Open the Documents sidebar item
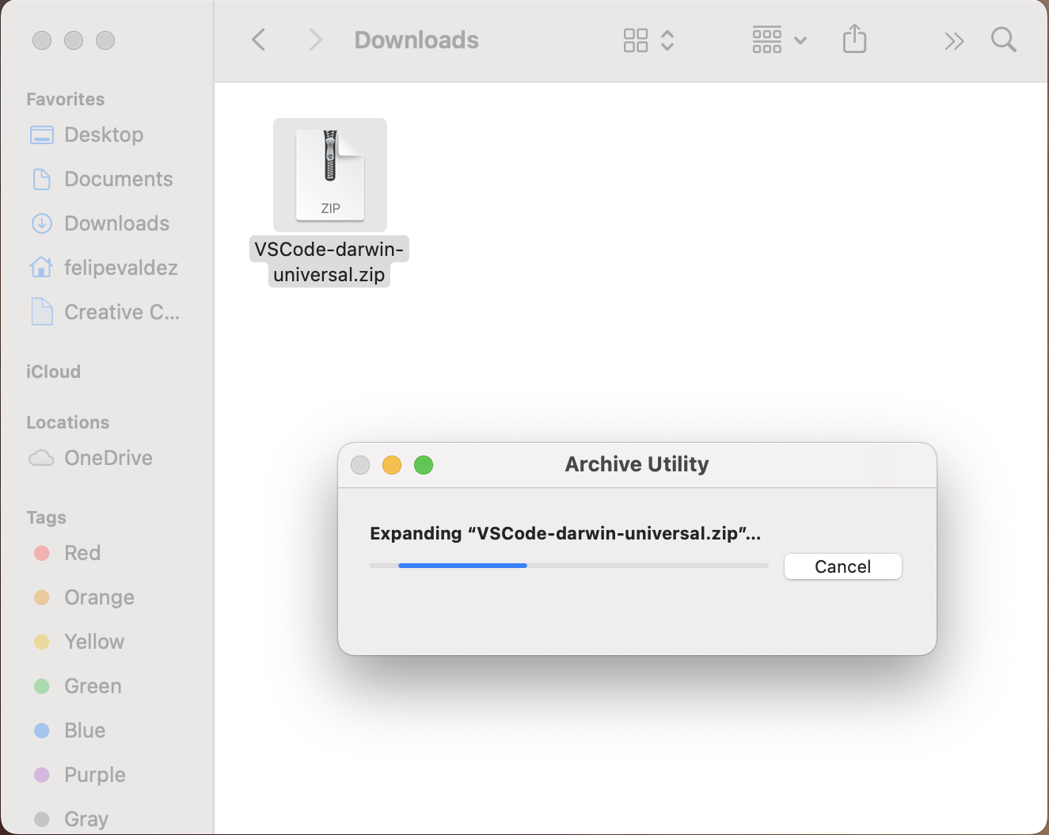The width and height of the screenshot is (1049, 835). click(x=118, y=179)
